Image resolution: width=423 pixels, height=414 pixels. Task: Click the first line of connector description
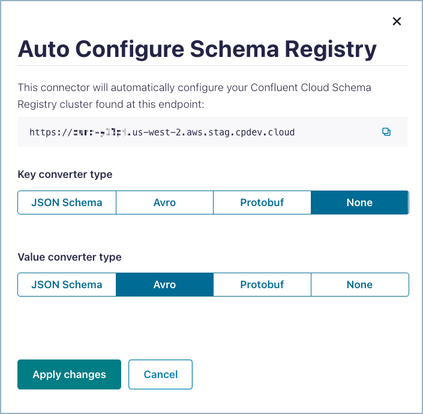click(194, 87)
